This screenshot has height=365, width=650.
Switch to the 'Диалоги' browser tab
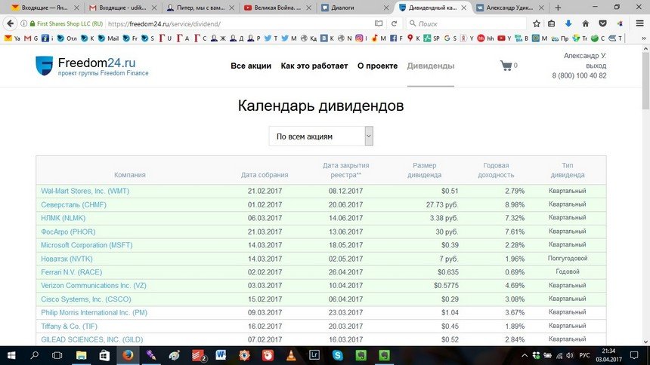pos(356,8)
